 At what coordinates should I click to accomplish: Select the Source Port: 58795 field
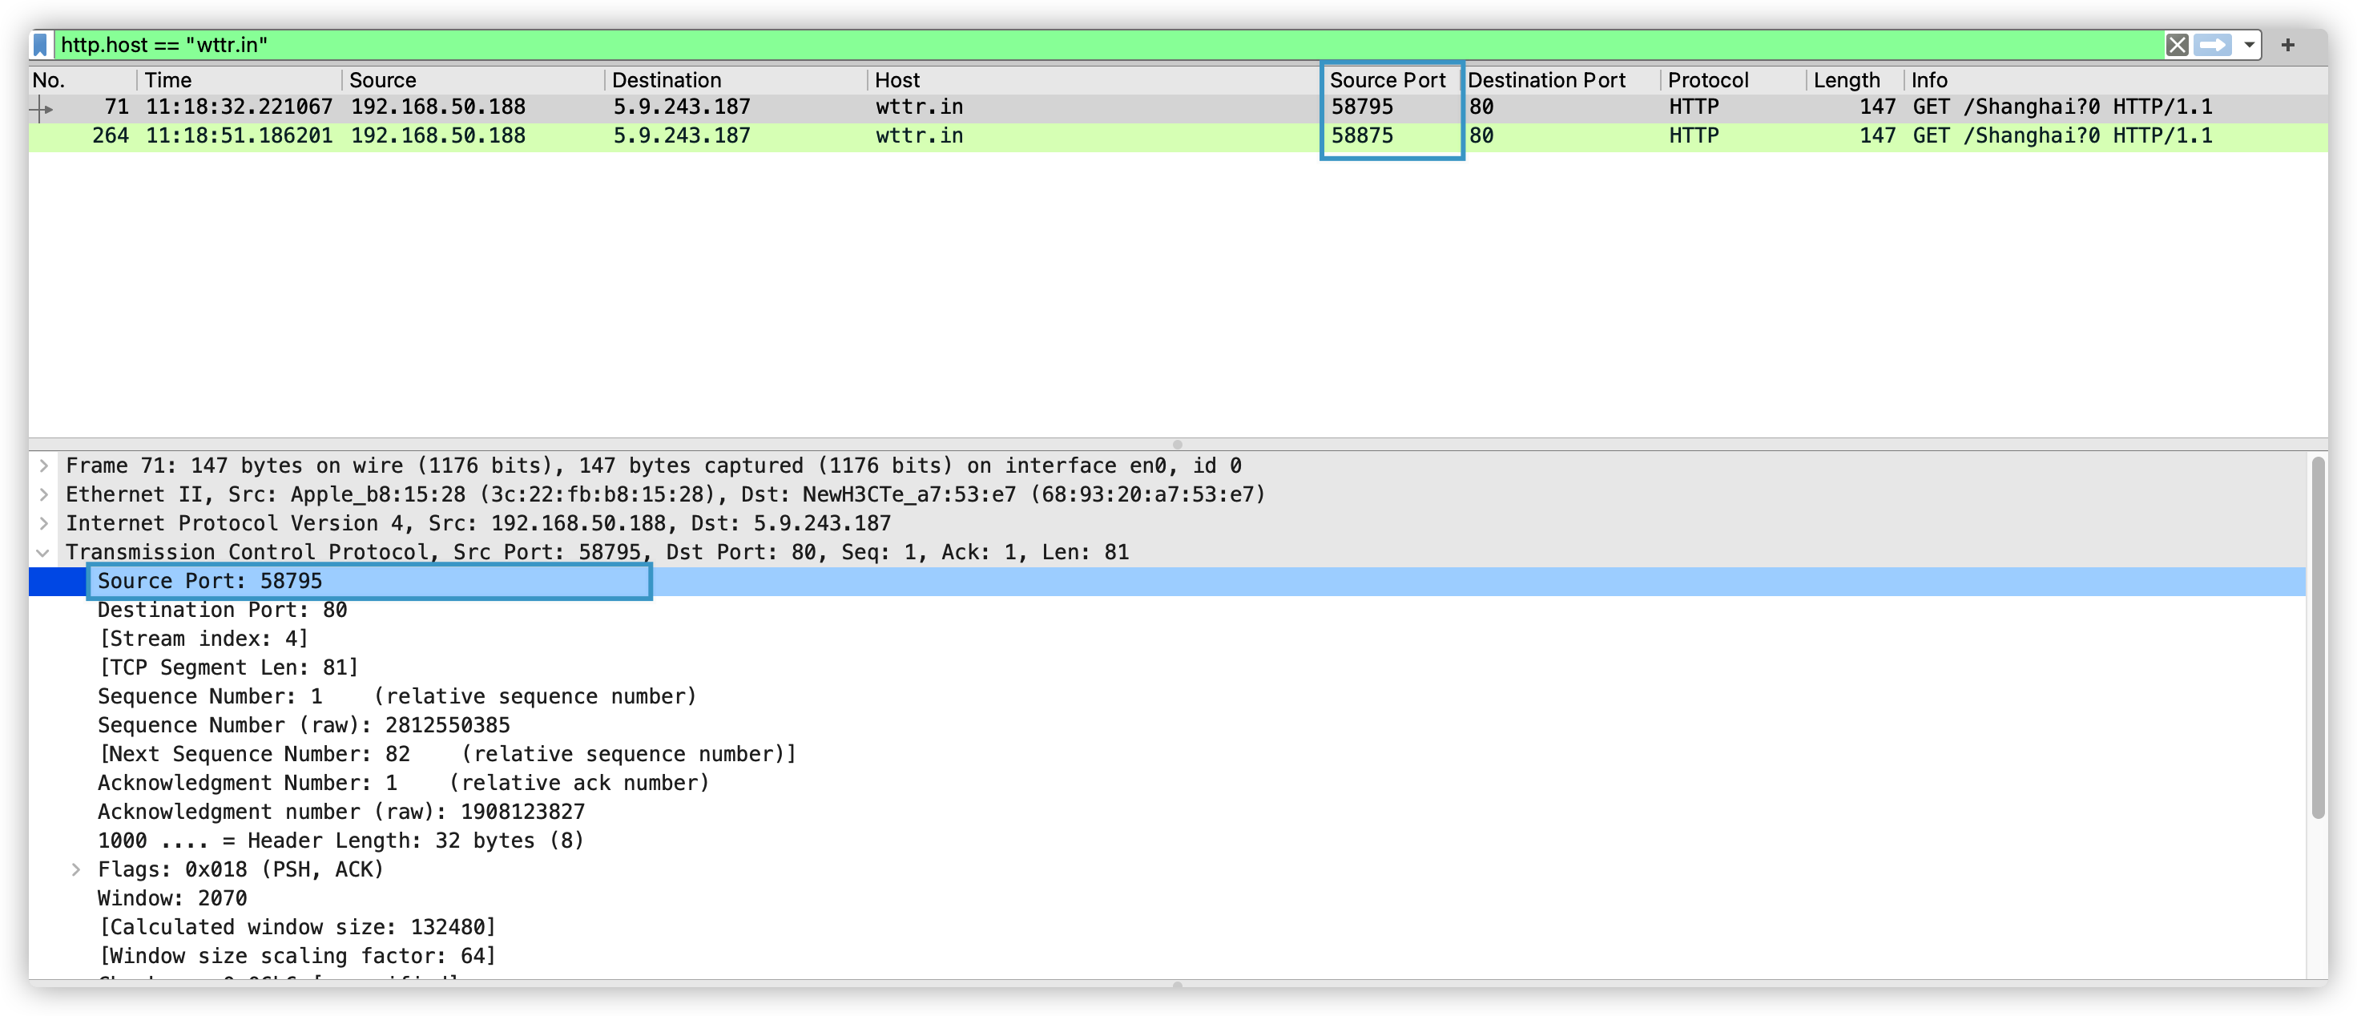[x=1166, y=581]
